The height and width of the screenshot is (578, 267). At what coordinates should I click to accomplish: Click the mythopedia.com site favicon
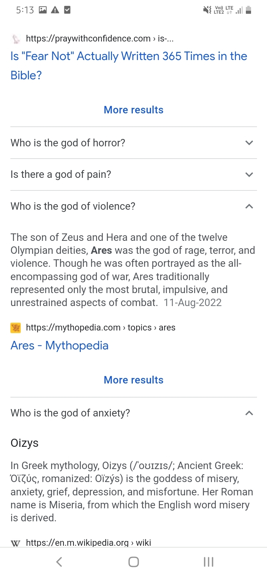coord(16,328)
